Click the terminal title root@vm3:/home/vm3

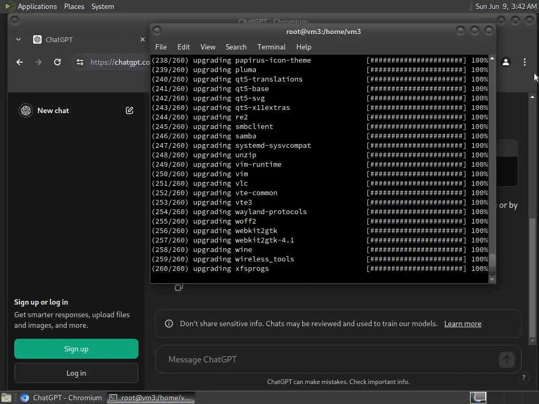coord(324,32)
